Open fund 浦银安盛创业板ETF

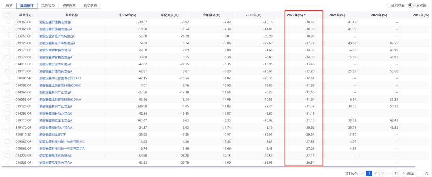click(53, 134)
